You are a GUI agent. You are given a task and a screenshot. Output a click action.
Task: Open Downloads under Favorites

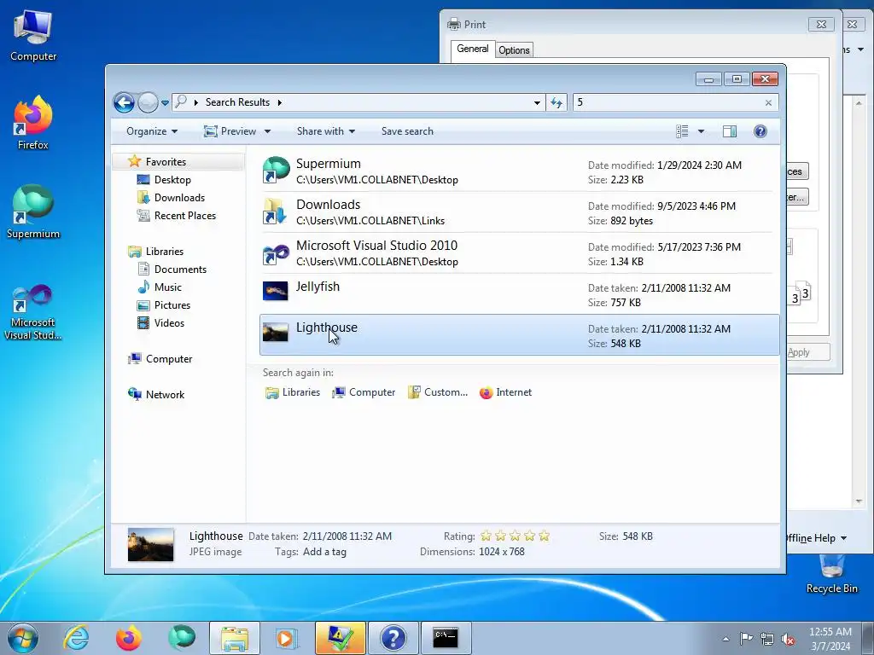click(179, 198)
